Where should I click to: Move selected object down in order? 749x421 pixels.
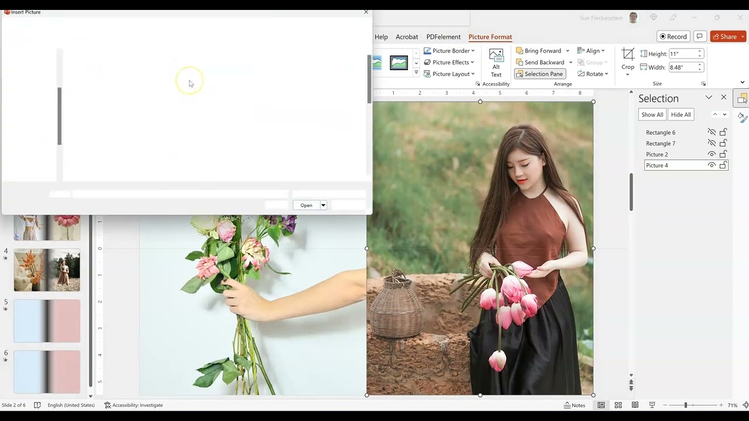point(724,115)
